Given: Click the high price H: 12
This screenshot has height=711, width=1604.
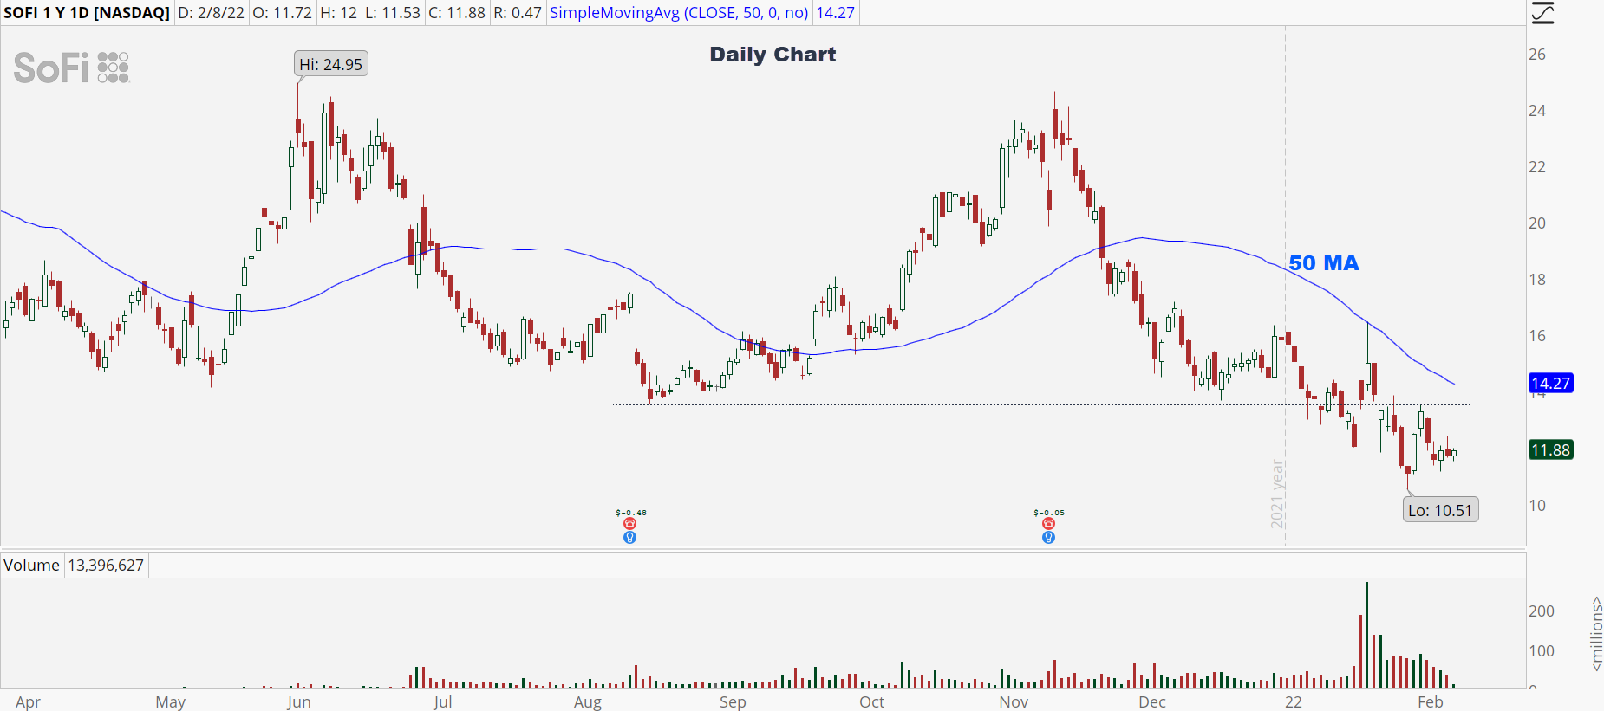Looking at the screenshot, I should 338,13.
